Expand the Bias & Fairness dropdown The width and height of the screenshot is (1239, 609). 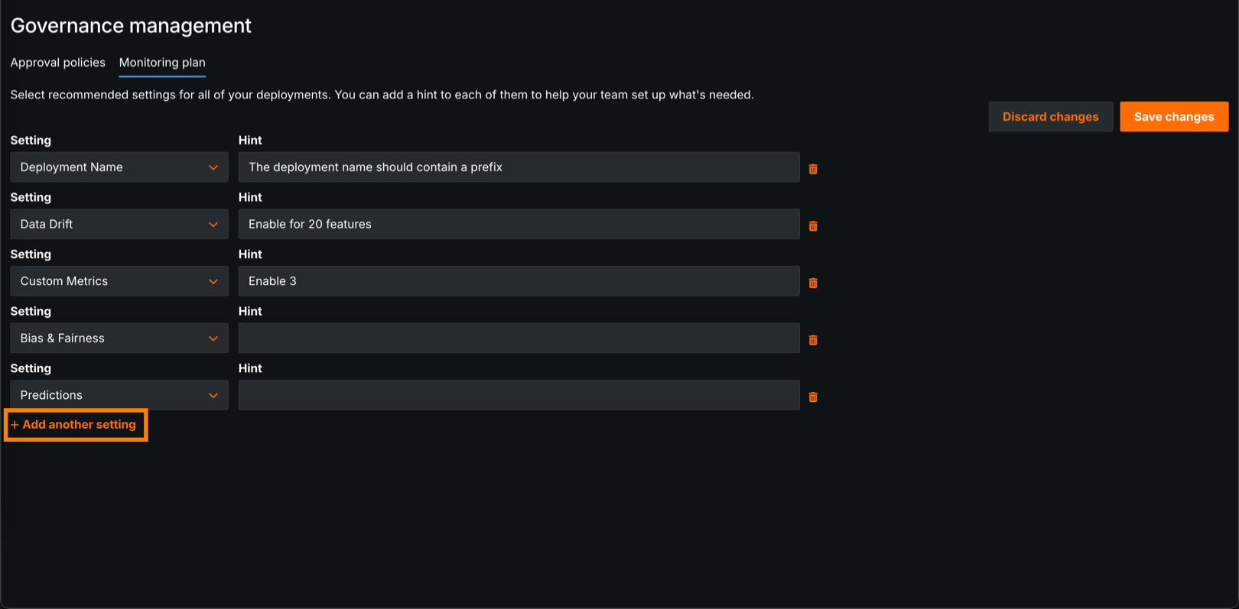[x=119, y=339]
